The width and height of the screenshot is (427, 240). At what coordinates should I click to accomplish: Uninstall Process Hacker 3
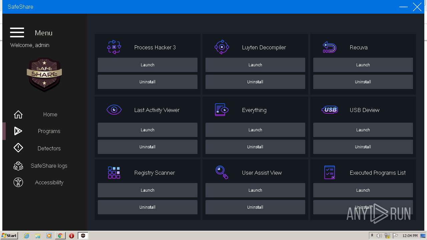click(x=147, y=82)
